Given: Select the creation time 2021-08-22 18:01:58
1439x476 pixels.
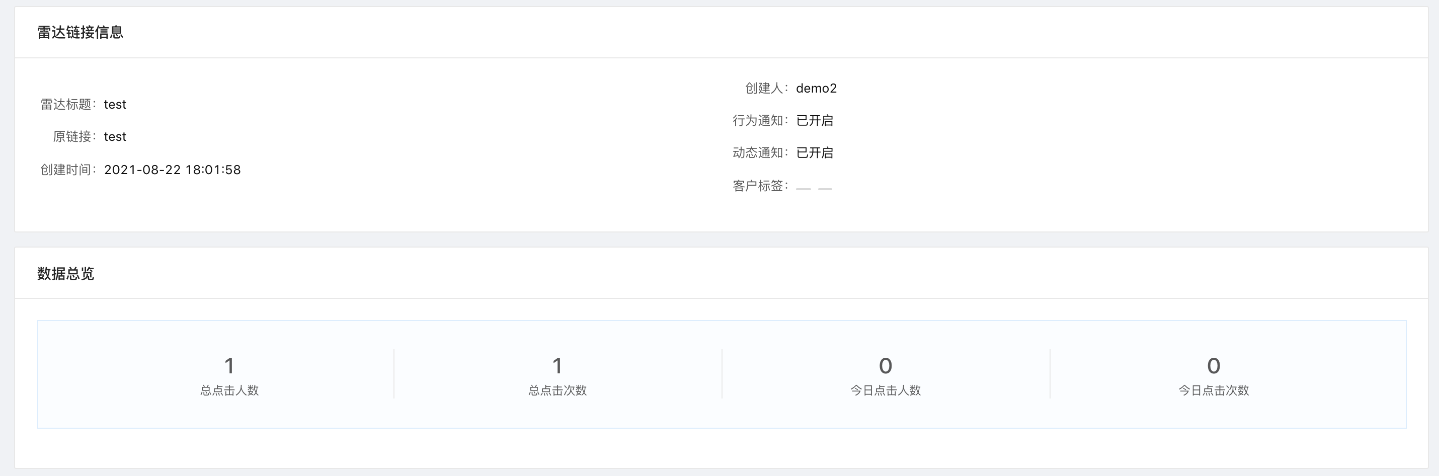Looking at the screenshot, I should (172, 170).
